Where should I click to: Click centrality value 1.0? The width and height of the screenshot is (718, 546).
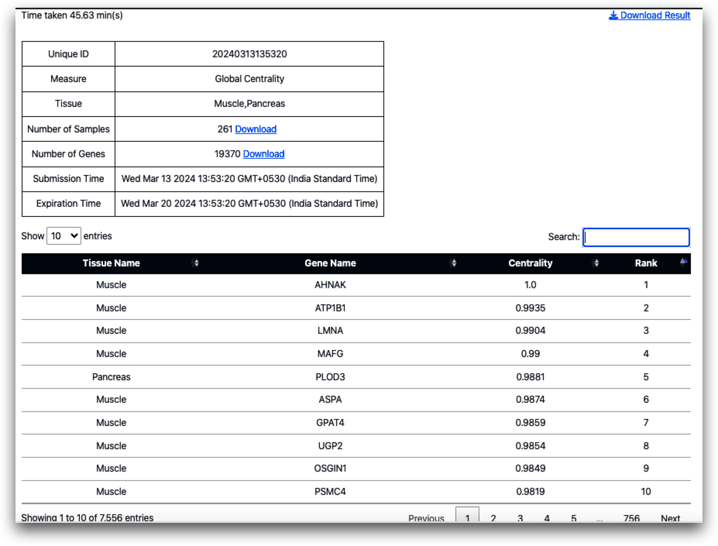(530, 285)
